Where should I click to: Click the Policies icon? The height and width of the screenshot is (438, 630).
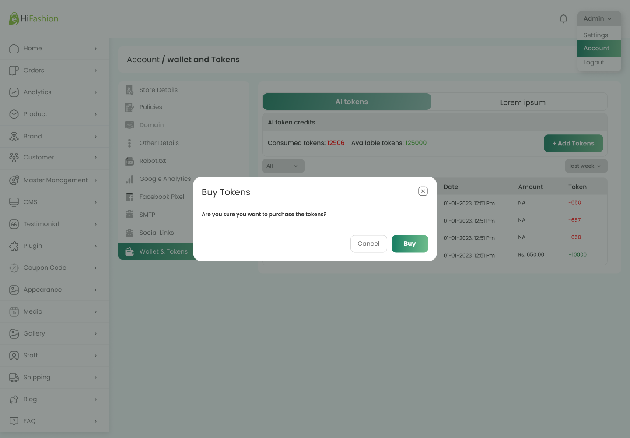pos(129,107)
